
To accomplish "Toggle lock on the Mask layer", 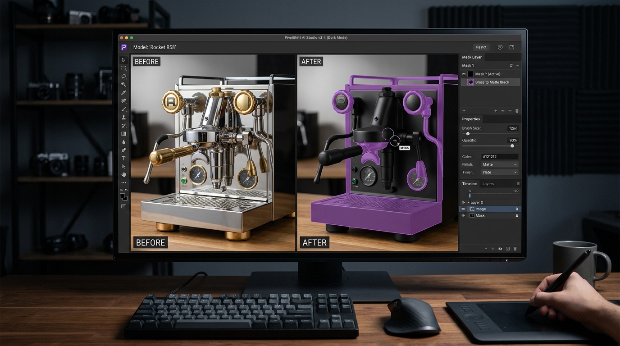I will click(x=517, y=216).
